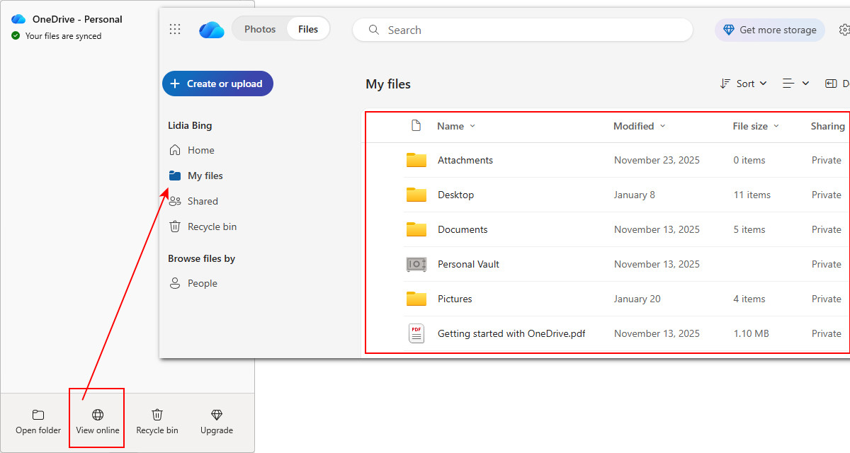This screenshot has width=850, height=453.
Task: Open the view layout options dropdown
Action: point(795,84)
